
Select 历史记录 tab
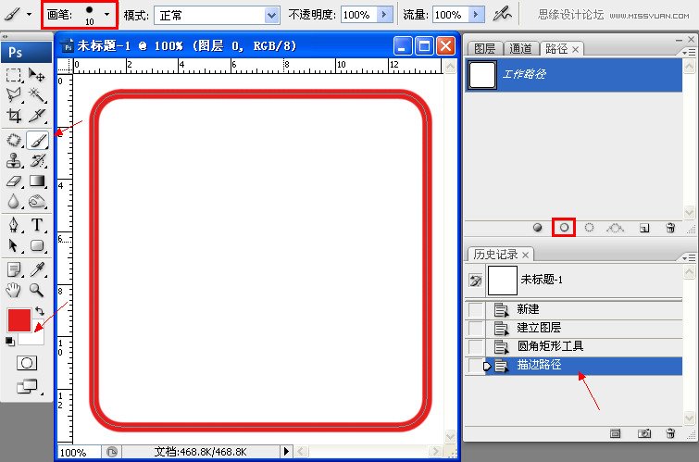point(495,255)
